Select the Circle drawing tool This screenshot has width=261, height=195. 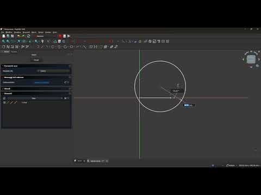(53, 47)
